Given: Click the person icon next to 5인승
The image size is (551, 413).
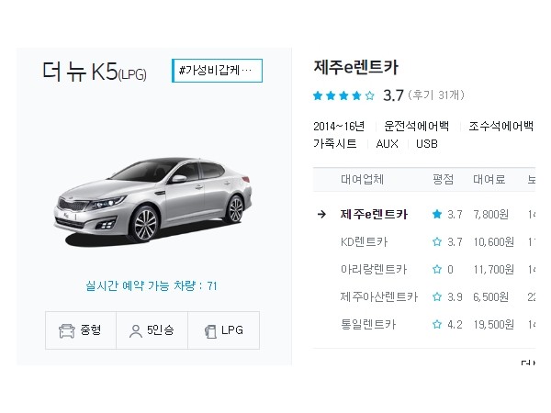Looking at the screenshot, I should pos(136,331).
